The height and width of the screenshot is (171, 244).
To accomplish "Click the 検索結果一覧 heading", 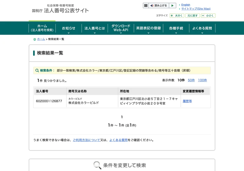I will [50, 53].
